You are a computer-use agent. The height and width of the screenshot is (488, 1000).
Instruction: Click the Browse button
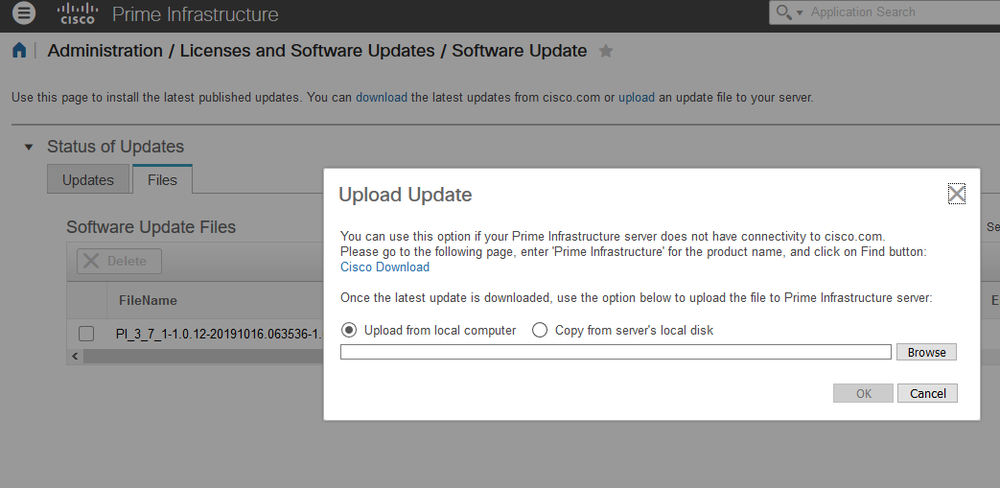click(x=926, y=352)
